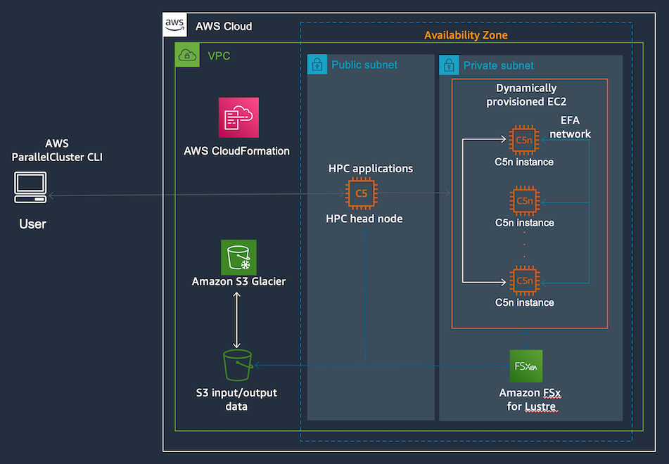Select the green VPC cloud icon
This screenshot has height=464, width=669.
(187, 55)
